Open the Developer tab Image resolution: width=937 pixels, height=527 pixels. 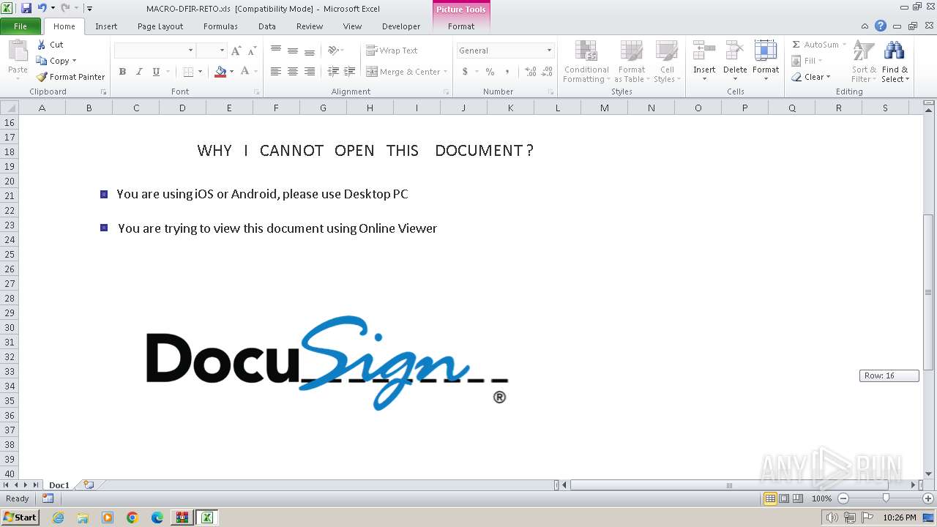tap(401, 26)
